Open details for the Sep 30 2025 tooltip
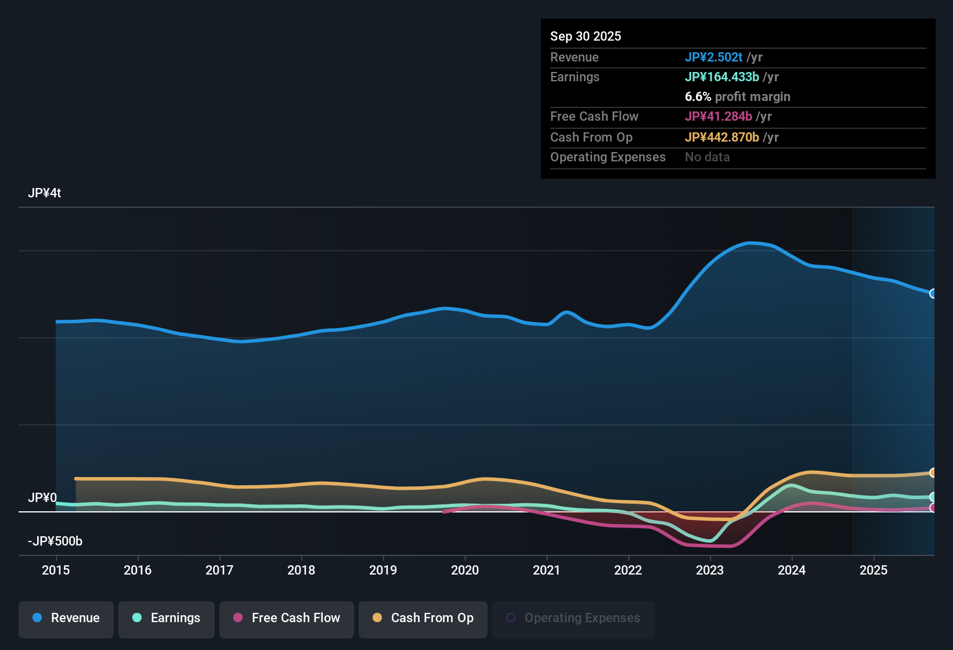953x650 pixels. coord(586,36)
